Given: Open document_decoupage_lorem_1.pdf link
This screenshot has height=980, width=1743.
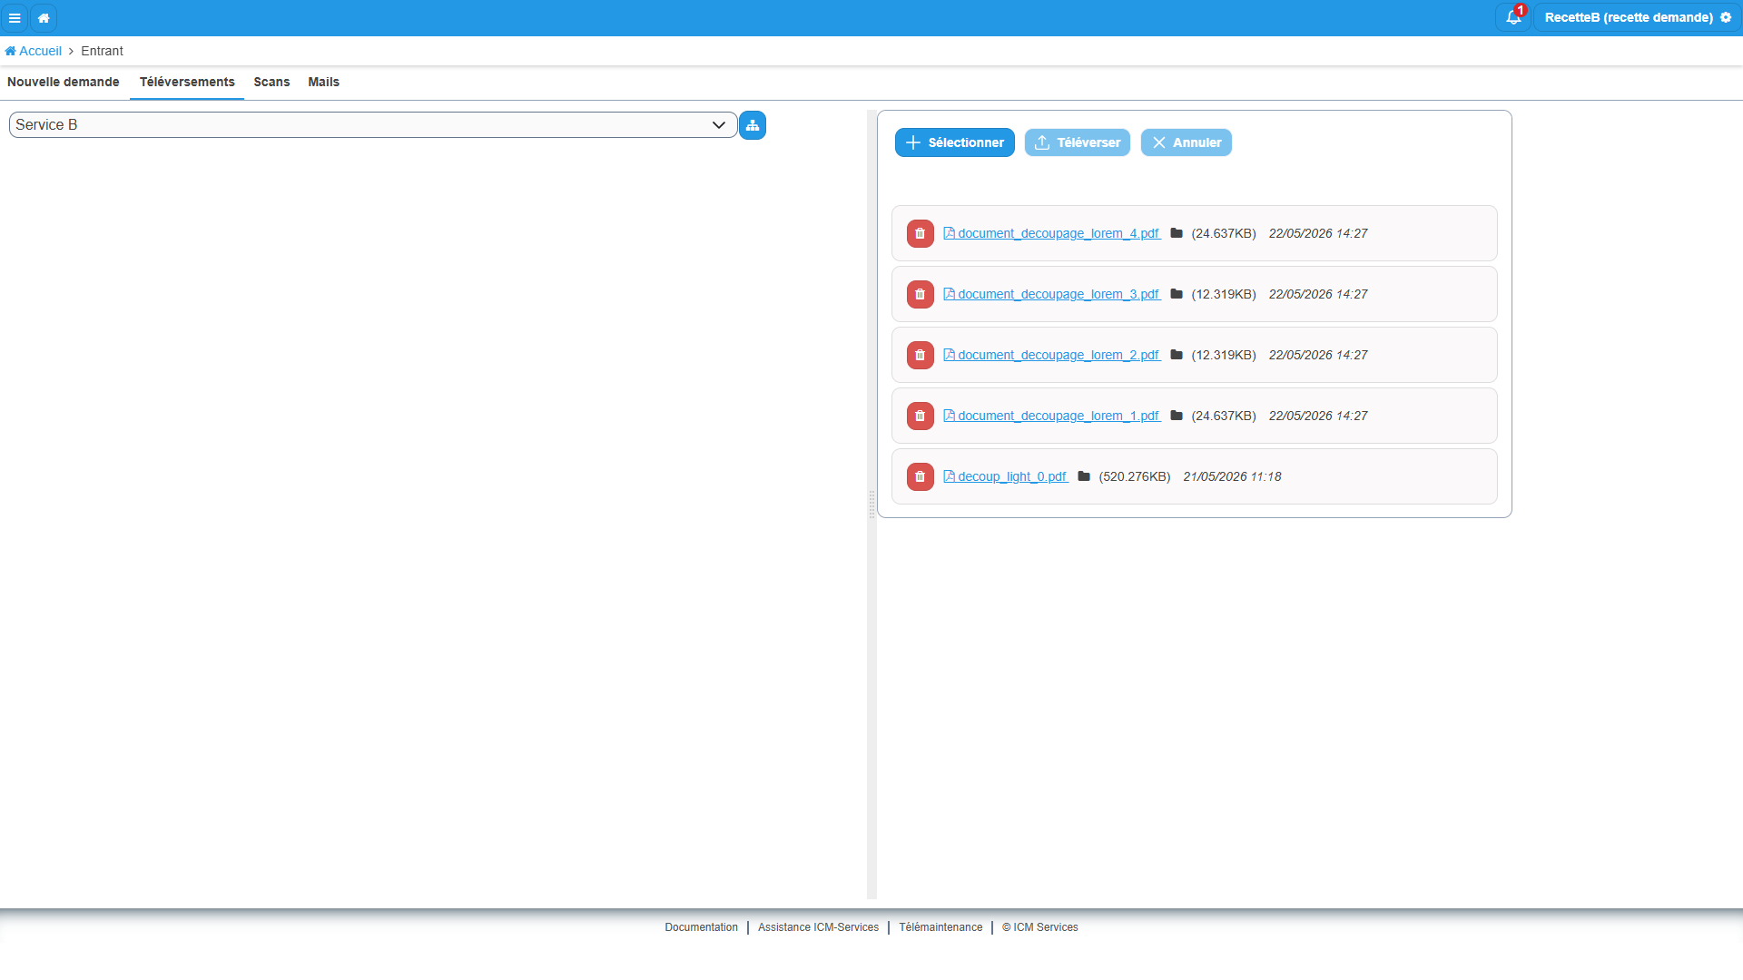Looking at the screenshot, I should (1052, 416).
